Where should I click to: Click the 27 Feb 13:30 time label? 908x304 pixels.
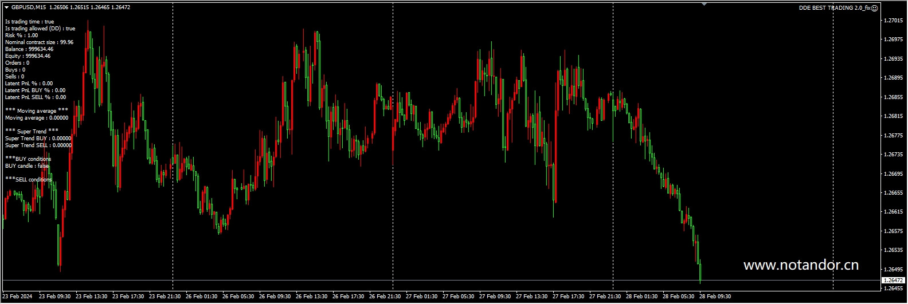(x=532, y=297)
